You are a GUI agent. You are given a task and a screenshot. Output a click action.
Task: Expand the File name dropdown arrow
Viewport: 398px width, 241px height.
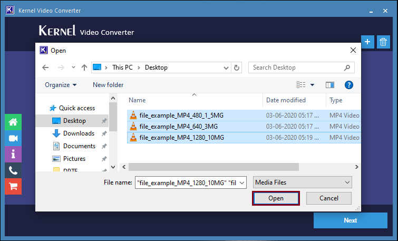[242, 183]
